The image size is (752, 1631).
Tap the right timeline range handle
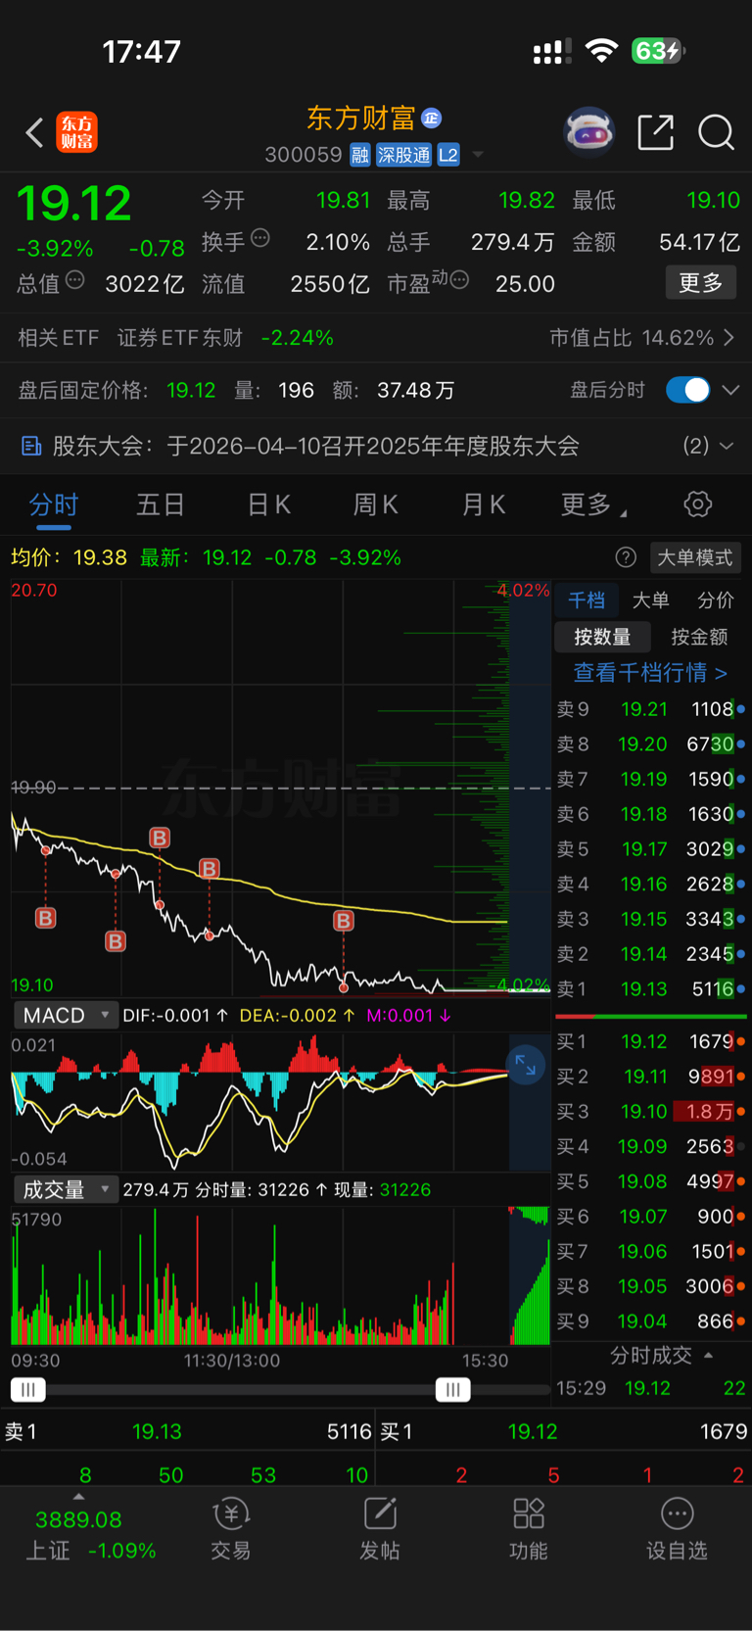tap(452, 1389)
